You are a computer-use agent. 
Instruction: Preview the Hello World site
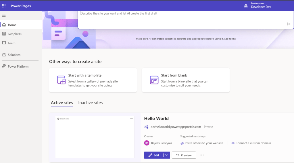(184, 155)
